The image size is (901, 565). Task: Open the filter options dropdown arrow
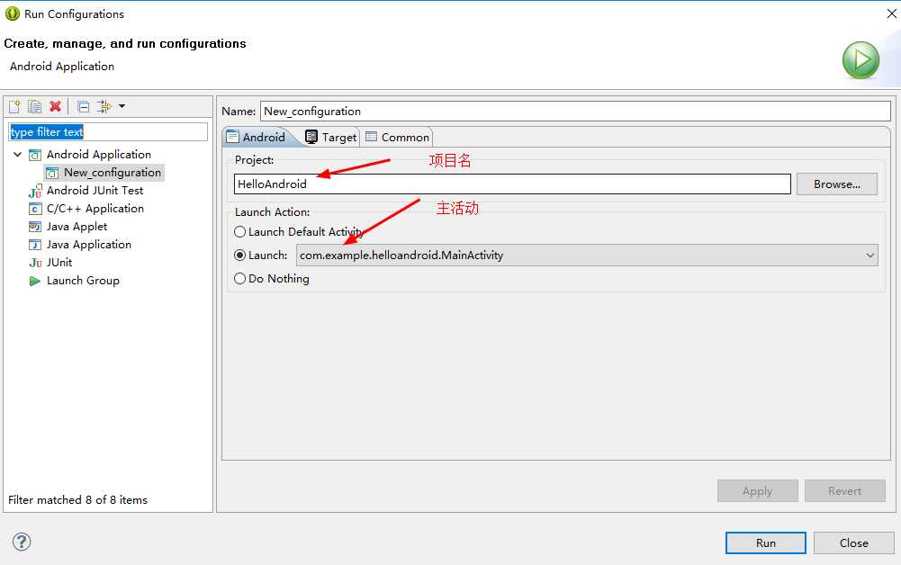(122, 106)
